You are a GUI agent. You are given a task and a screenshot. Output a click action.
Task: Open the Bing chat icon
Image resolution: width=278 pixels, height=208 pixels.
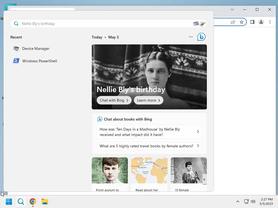tap(201, 37)
